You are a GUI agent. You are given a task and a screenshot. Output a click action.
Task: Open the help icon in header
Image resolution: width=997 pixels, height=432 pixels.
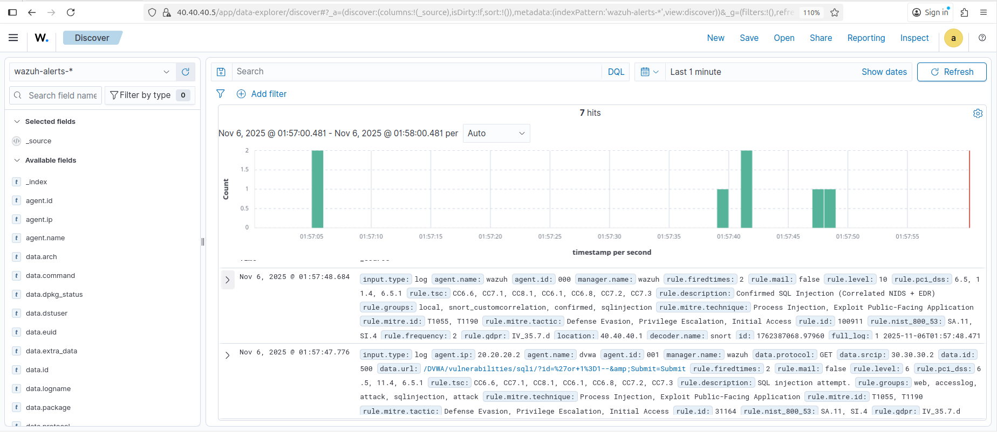982,38
